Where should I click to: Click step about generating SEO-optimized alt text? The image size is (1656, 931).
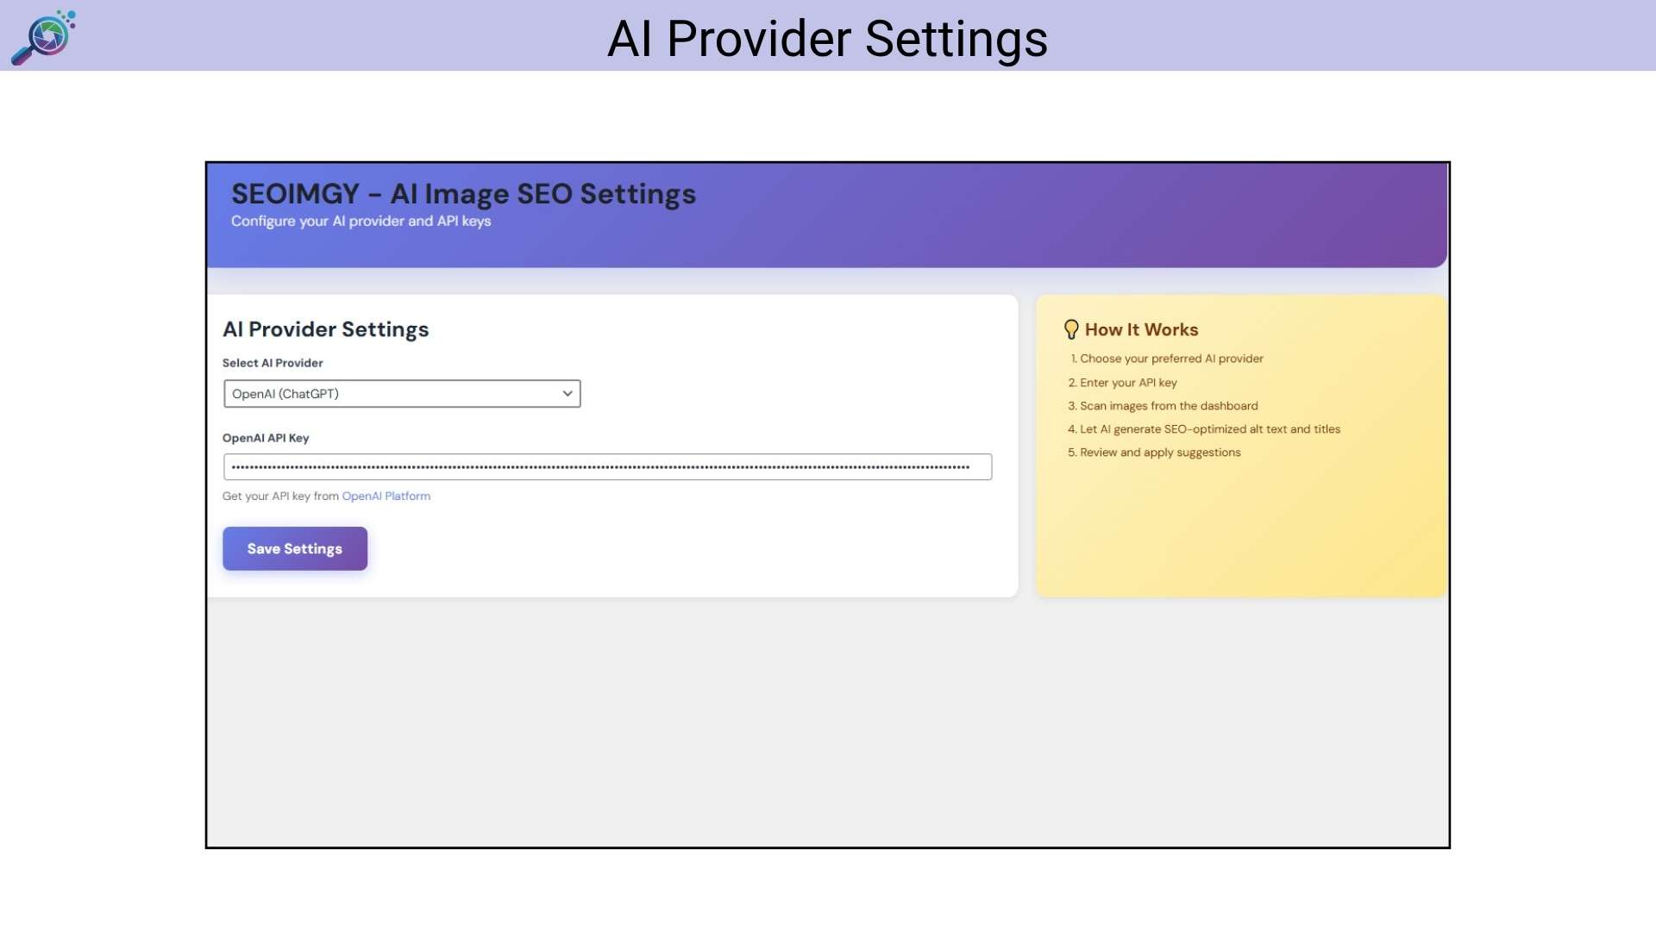1210,429
